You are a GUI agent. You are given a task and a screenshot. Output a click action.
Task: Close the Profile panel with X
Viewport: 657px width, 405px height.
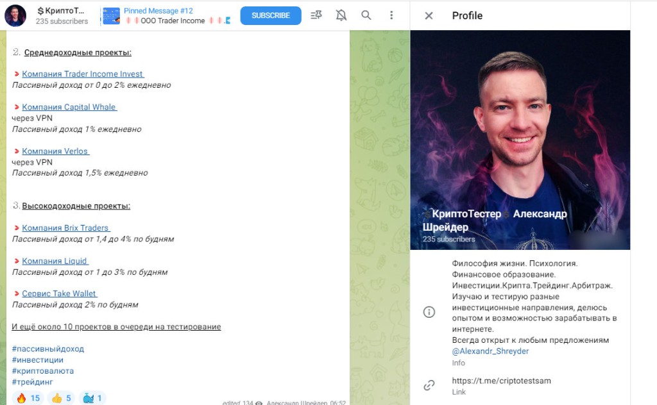pyautogui.click(x=429, y=16)
